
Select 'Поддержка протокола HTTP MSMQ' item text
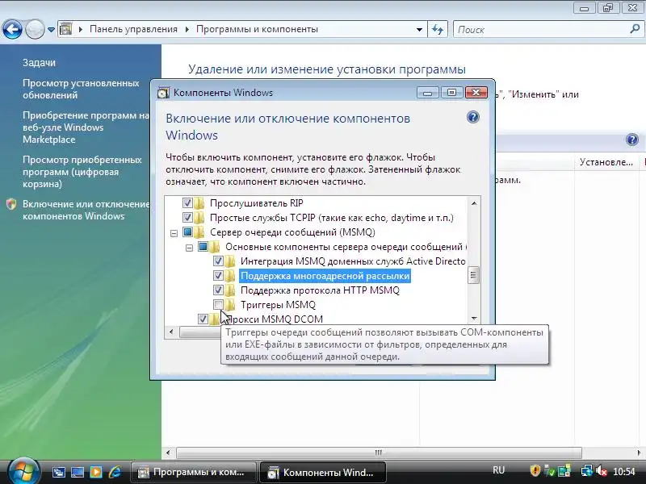pyautogui.click(x=320, y=290)
